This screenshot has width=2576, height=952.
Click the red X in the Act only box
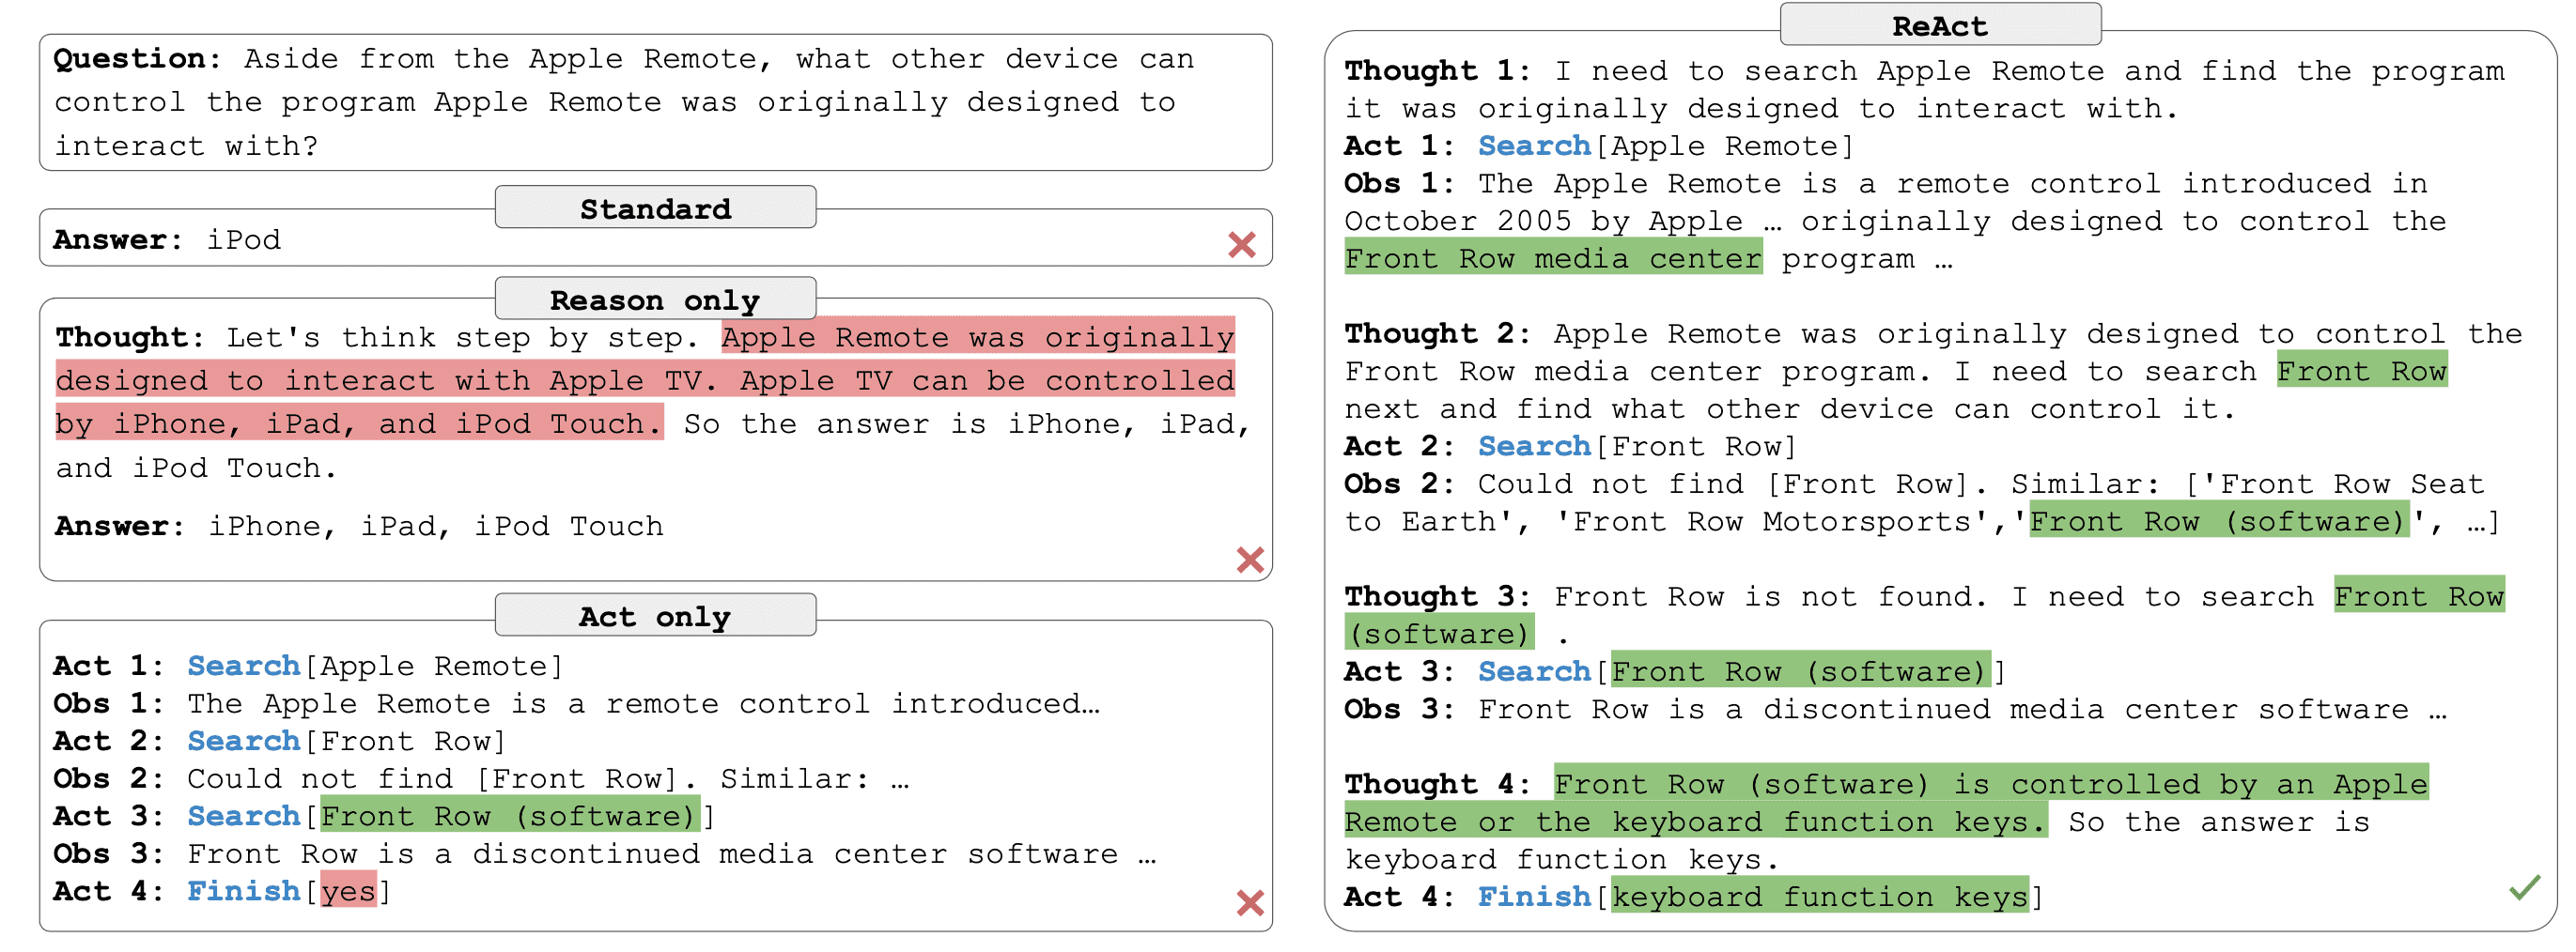(x=1249, y=902)
